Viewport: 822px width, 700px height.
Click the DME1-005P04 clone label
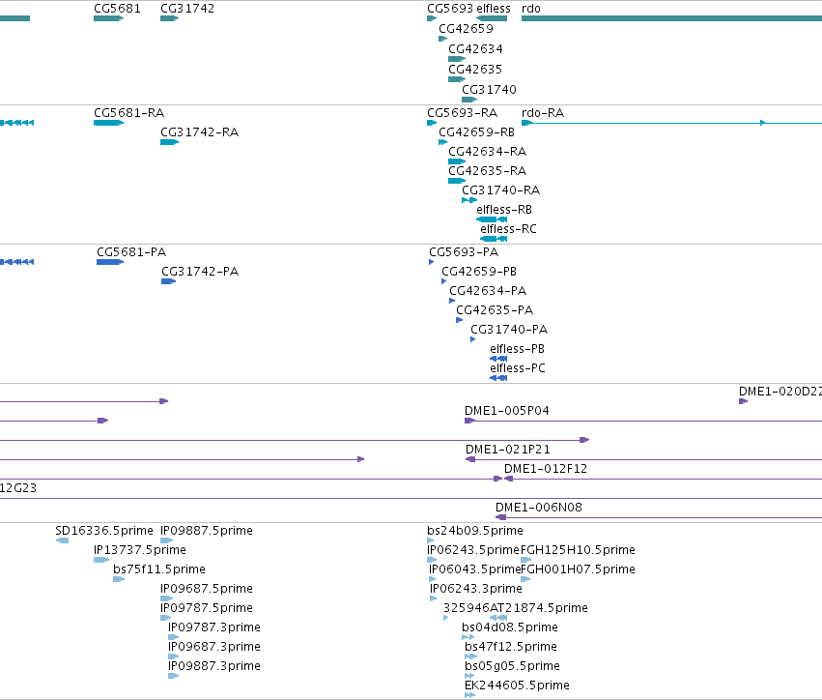click(506, 411)
